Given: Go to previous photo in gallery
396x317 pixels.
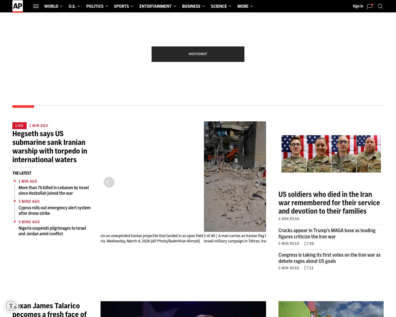Looking at the screenshot, I should [x=109, y=182].
